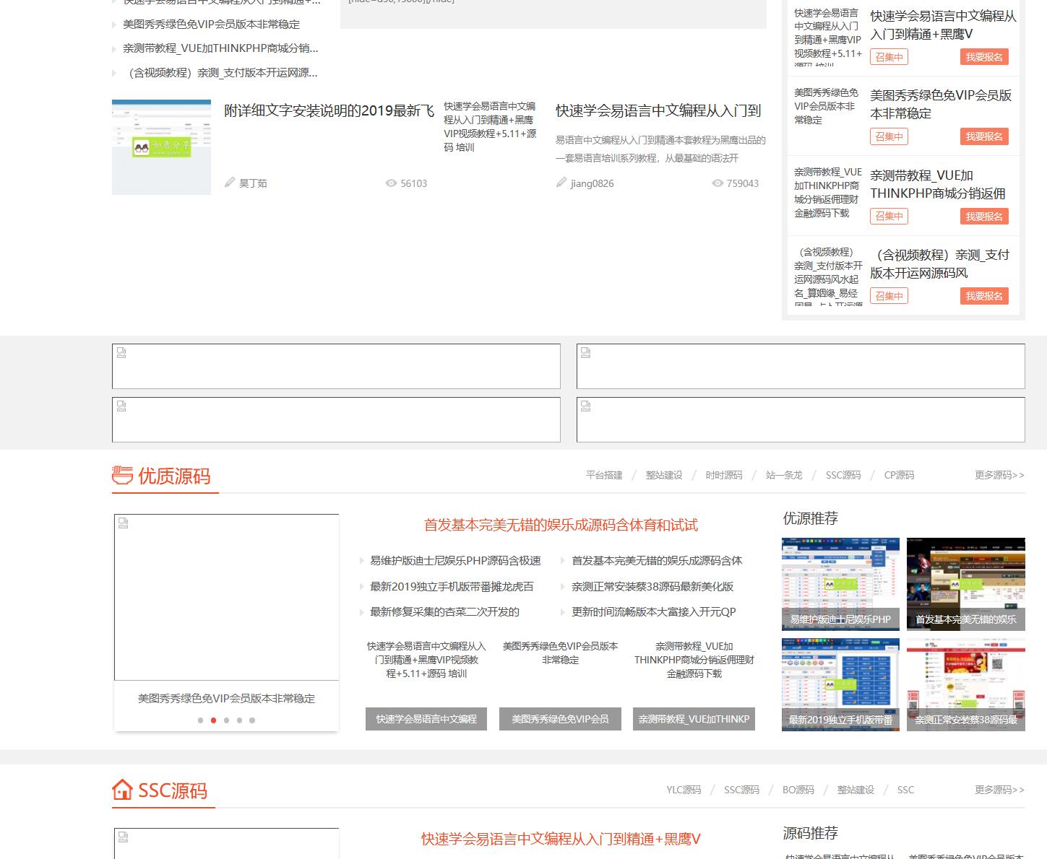Select the third carousel dot in the slider
The image size is (1047, 859).
pyautogui.click(x=226, y=720)
